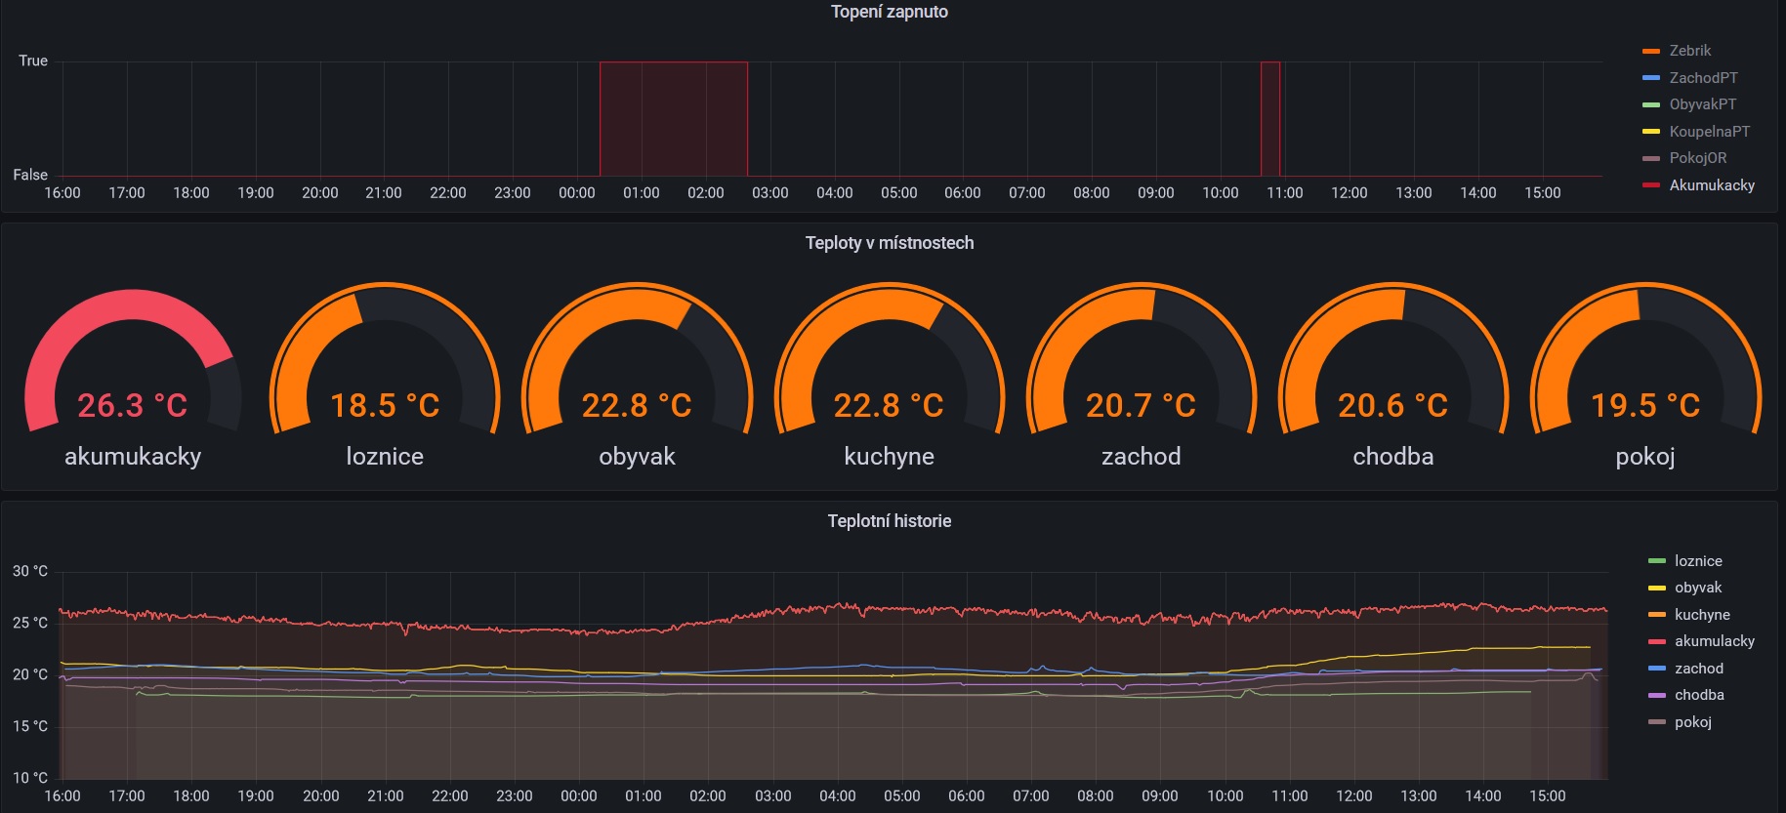This screenshot has width=1786, height=813.
Task: Toggle the obyvak series in history legend
Action: tap(1698, 588)
